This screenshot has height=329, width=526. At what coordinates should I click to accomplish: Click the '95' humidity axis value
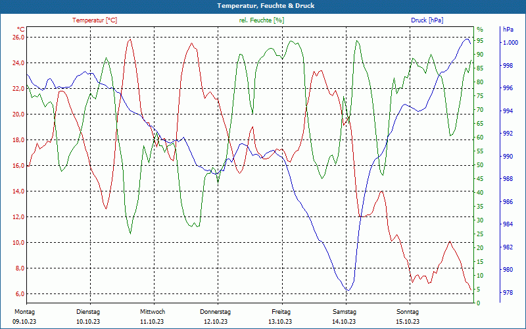pyautogui.click(x=480, y=41)
